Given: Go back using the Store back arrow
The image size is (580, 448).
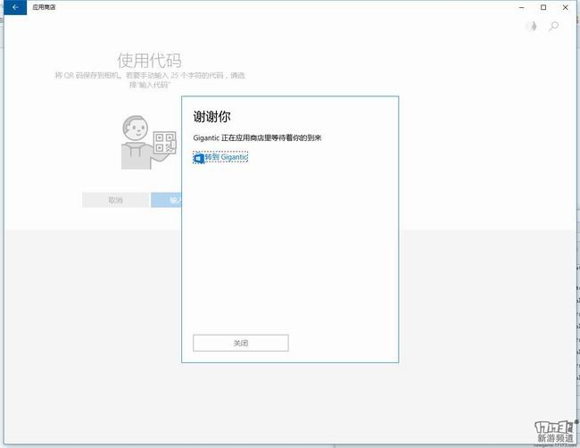Looking at the screenshot, I should click(x=15, y=7).
